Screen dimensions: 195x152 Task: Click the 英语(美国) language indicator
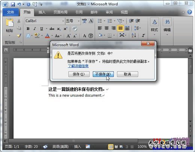point(60,146)
